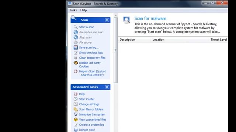Viewport: 236px width, 132px height.
Task: Click the Help link under Associated Tasks
Action: (82, 94)
